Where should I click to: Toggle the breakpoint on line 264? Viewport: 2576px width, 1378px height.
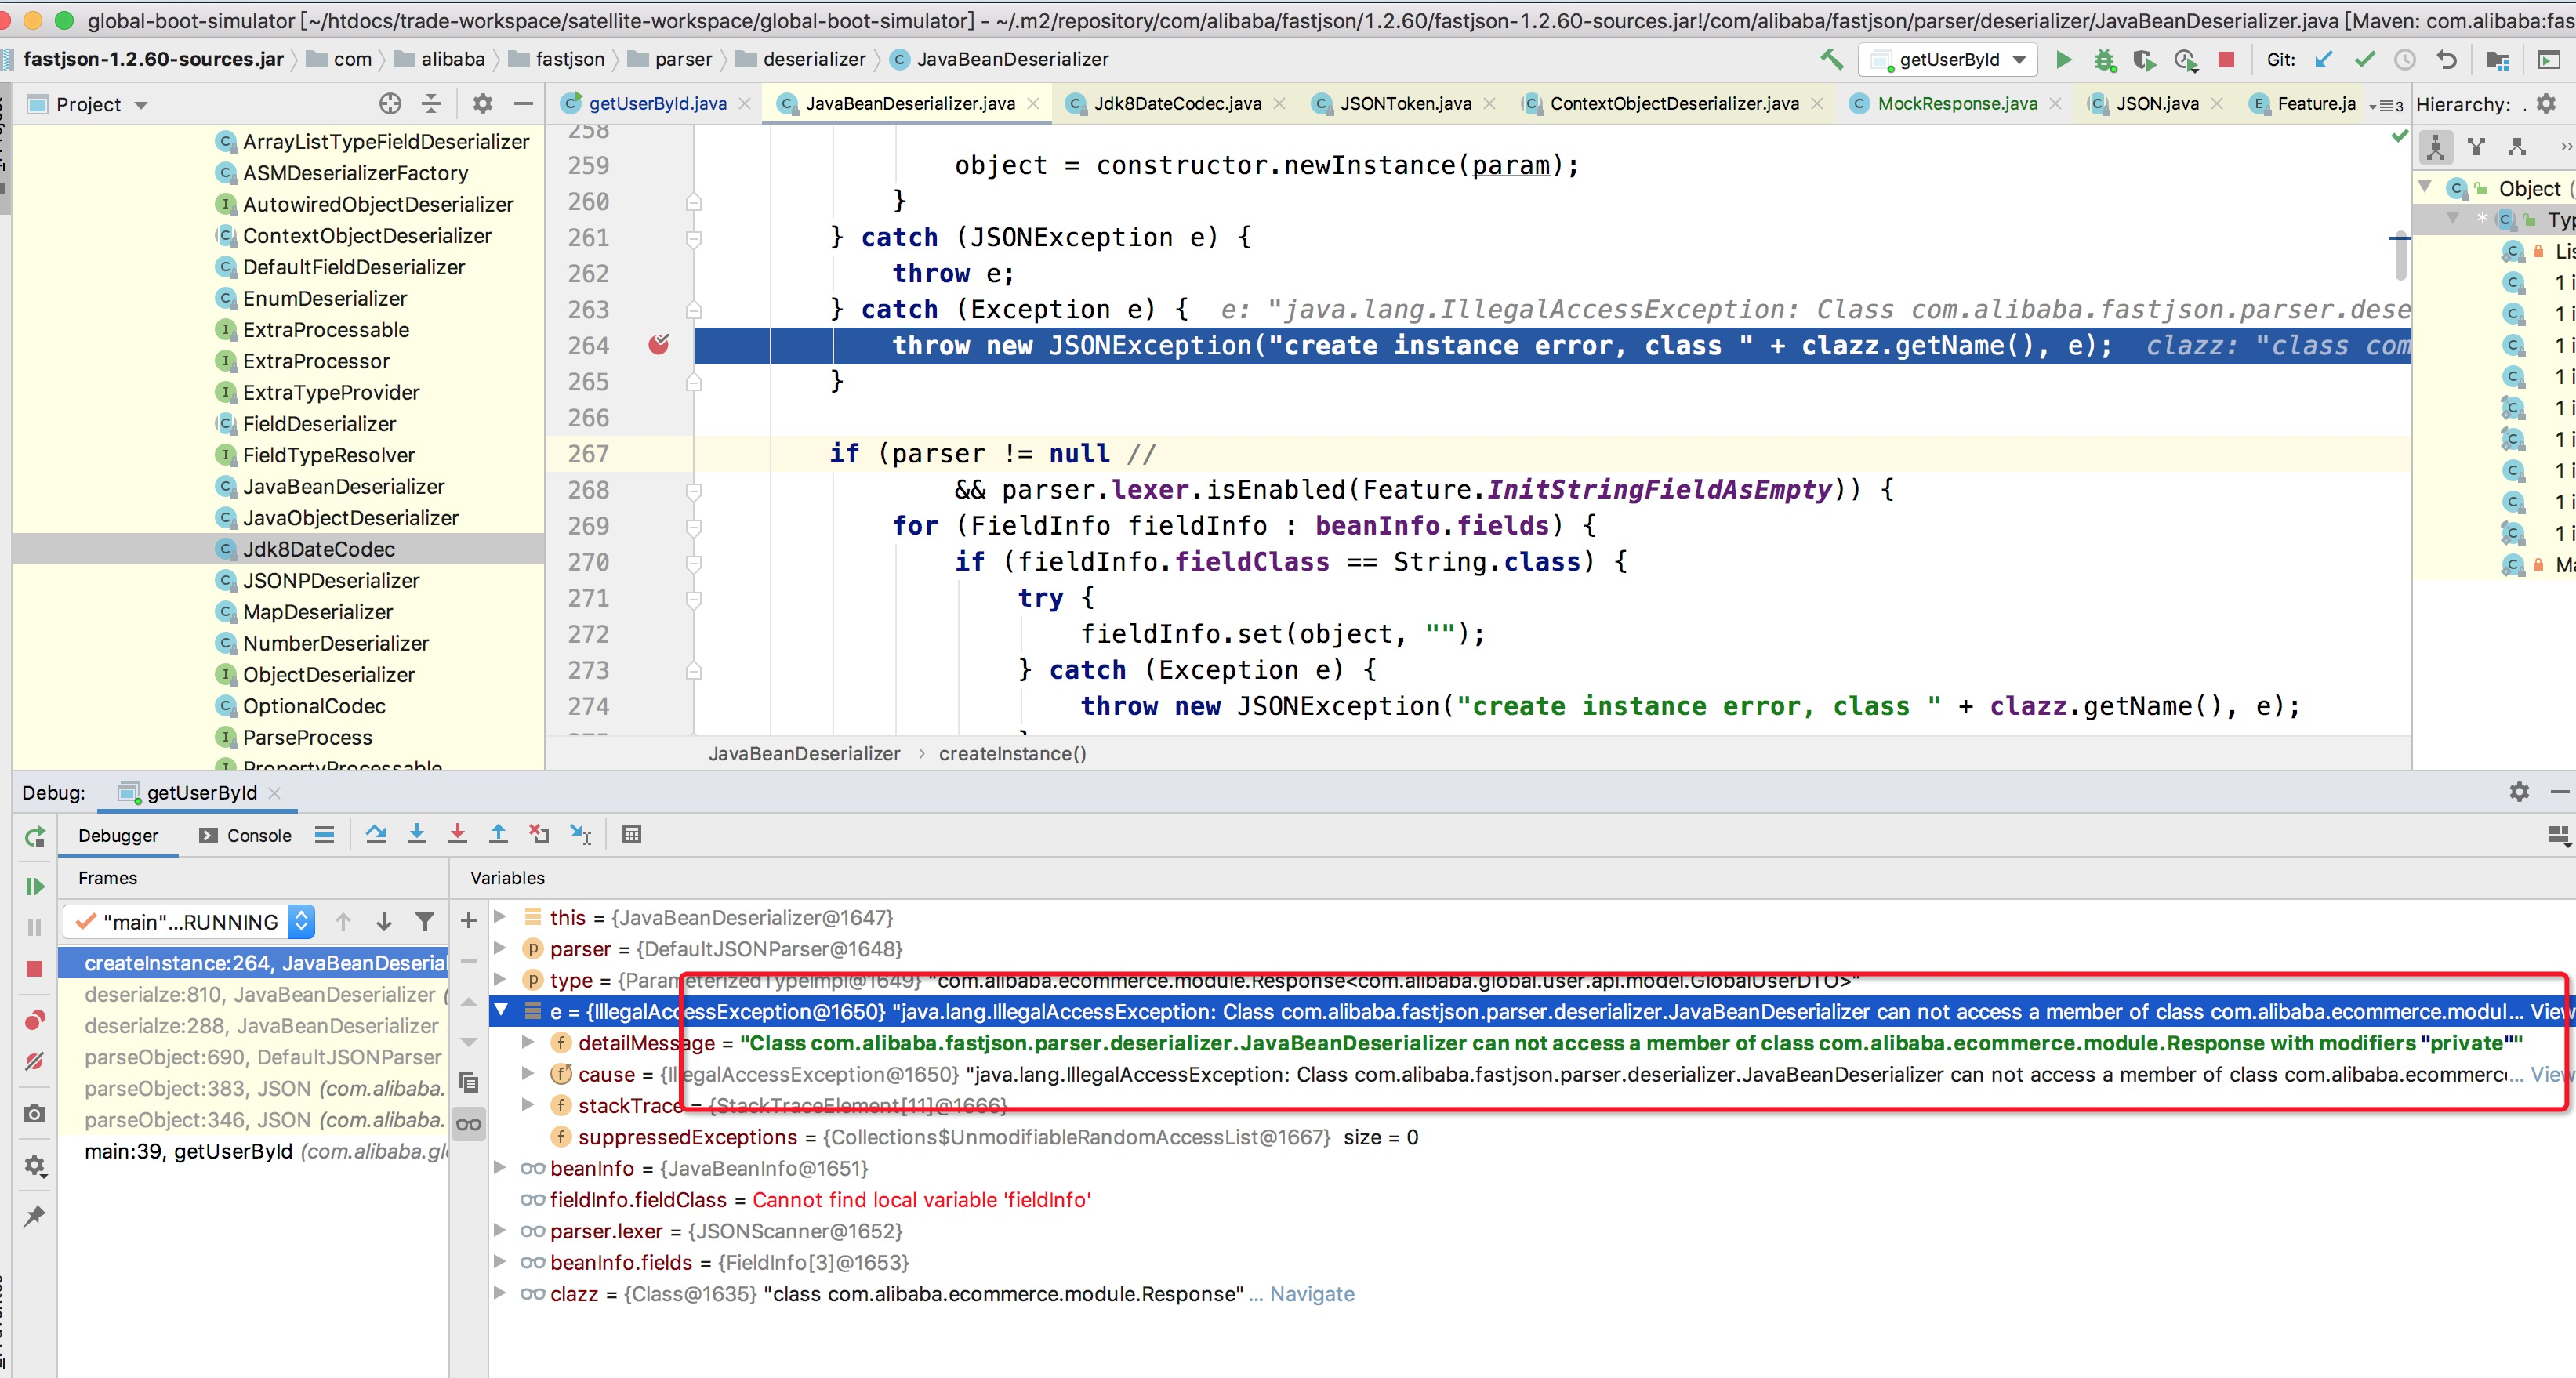(658, 345)
